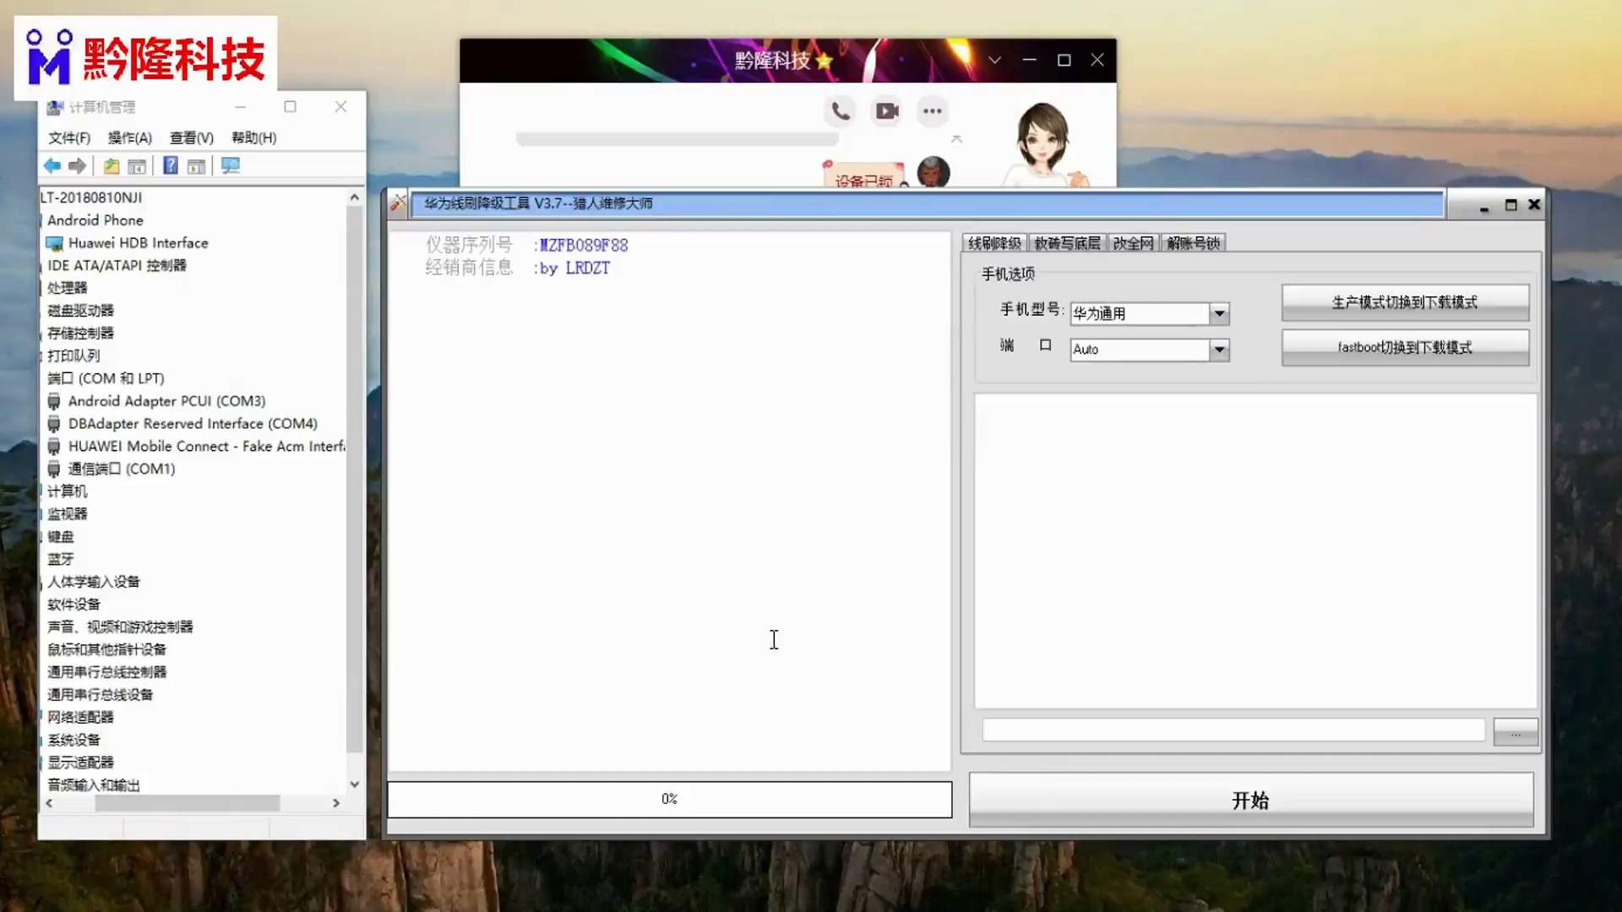The height and width of the screenshot is (912, 1622).
Task: Switch to the 线刷降级 tab
Action: point(994,243)
